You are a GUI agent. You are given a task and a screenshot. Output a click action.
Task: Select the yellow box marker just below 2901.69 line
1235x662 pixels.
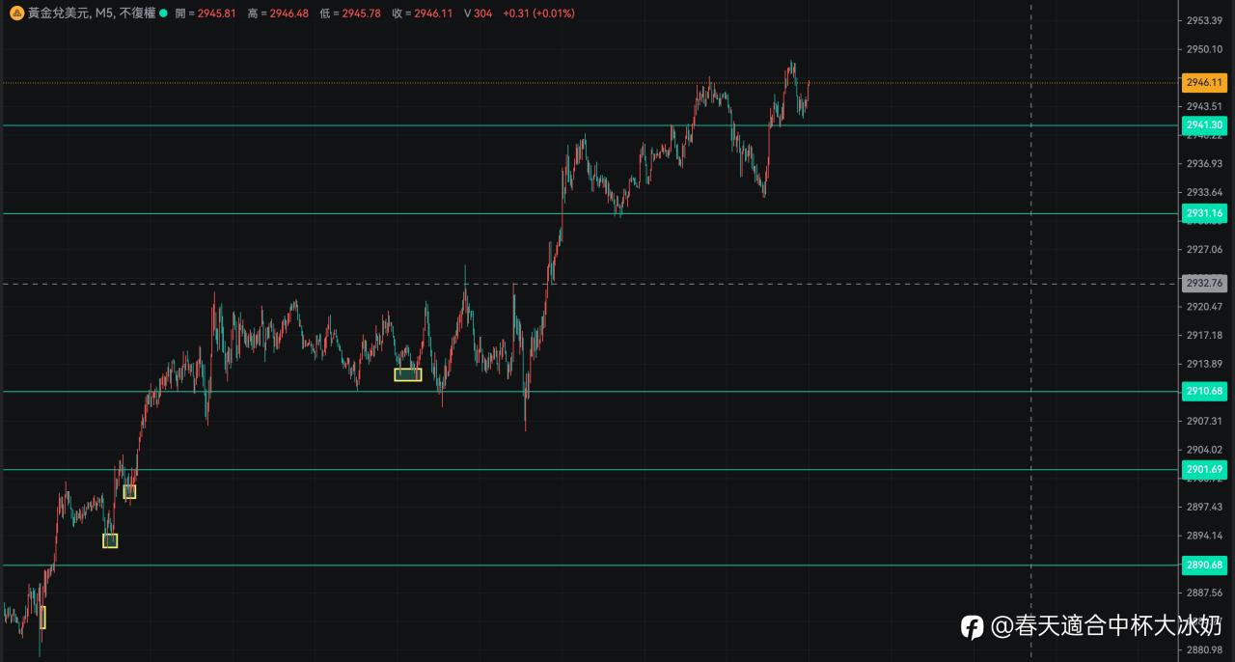click(129, 491)
